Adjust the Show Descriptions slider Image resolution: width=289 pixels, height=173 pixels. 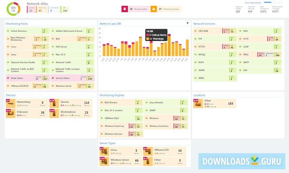tap(273, 3)
